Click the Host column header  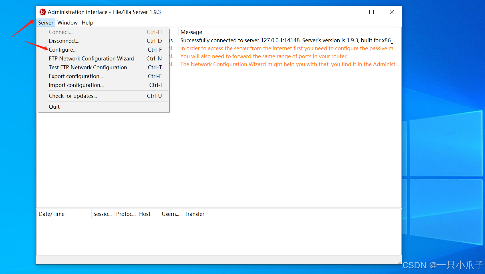(x=148, y=214)
